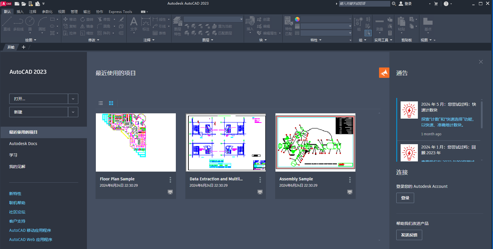The height and width of the screenshot is (249, 493).
Task: Click the 登录 button under 连接
Action: point(405,198)
